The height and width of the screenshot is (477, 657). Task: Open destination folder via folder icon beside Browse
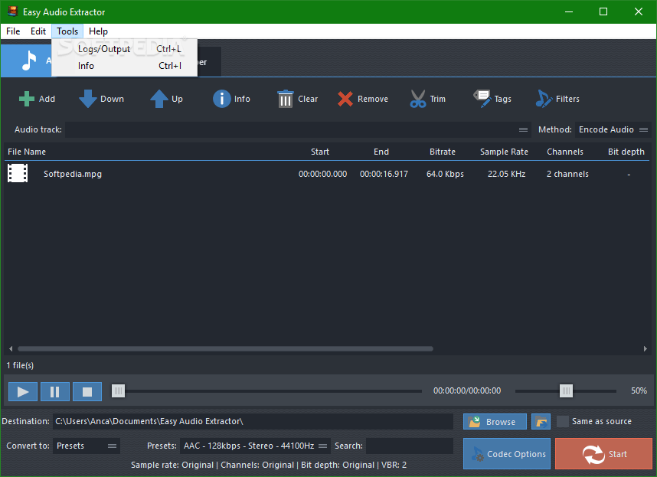click(541, 421)
